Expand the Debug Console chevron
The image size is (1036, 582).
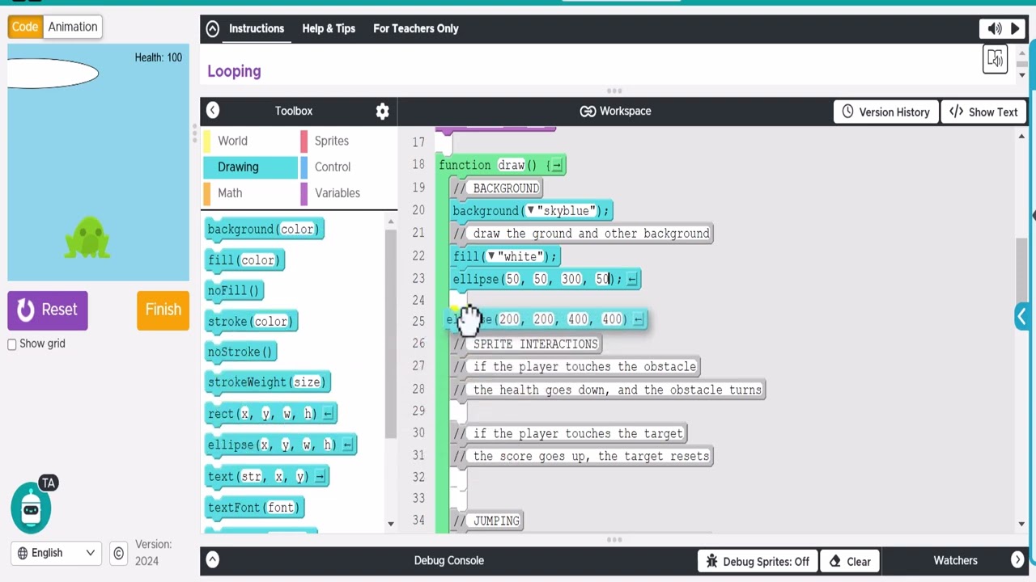[x=212, y=560]
